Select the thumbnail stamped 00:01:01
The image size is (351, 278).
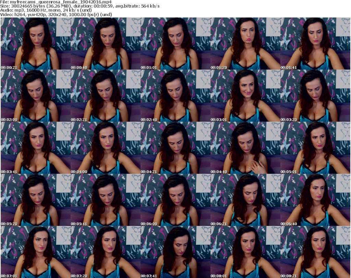click(175, 44)
